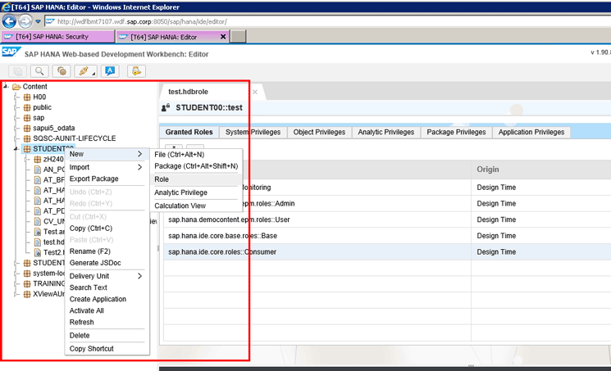Click the AN_PC file icon
This screenshot has height=371, width=611.
38,170
